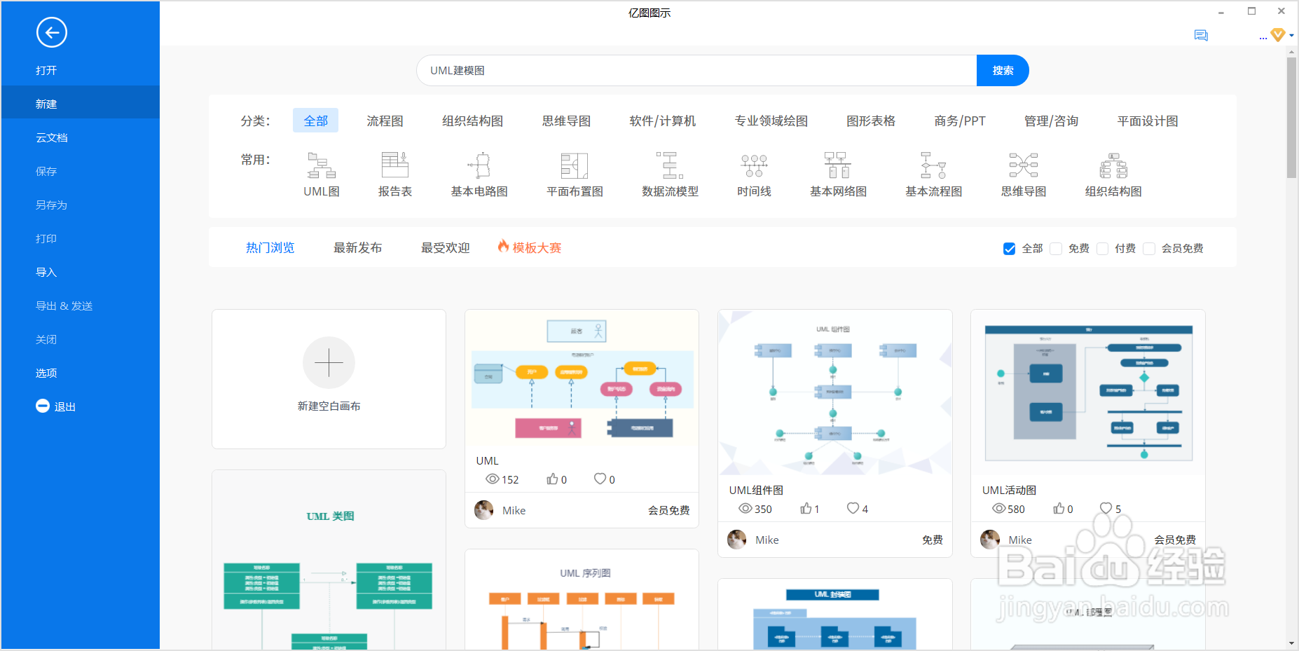The width and height of the screenshot is (1299, 651).
Task: Click the 搜索 search button
Action: pyautogui.click(x=1003, y=70)
